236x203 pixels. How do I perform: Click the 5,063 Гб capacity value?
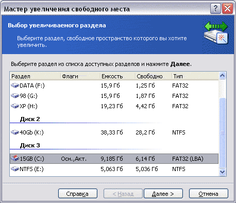click(x=112, y=169)
